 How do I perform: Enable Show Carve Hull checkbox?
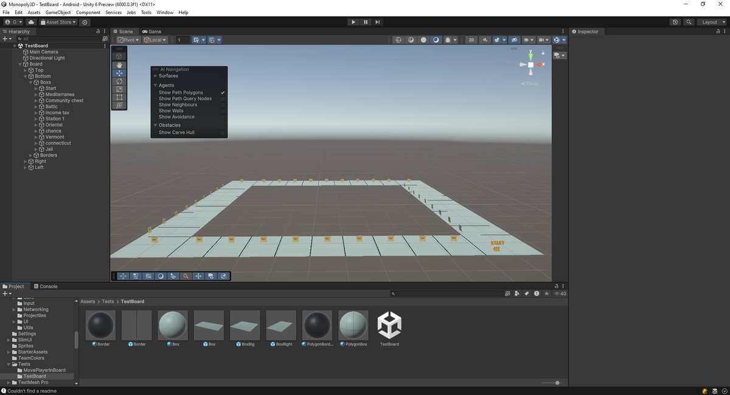(223, 132)
